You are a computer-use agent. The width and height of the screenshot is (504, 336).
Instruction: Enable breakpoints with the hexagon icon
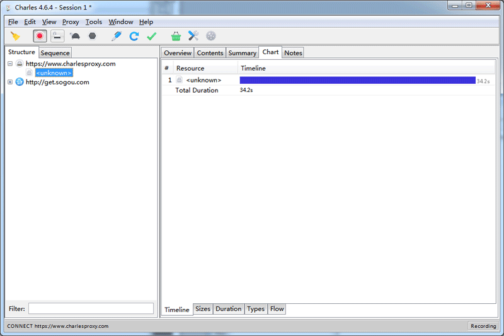coord(92,36)
